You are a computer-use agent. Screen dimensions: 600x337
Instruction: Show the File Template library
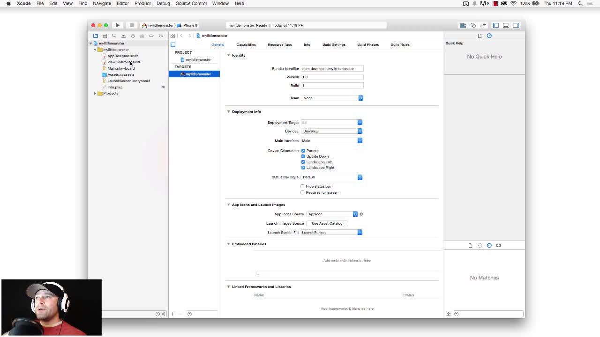pyautogui.click(x=470, y=245)
